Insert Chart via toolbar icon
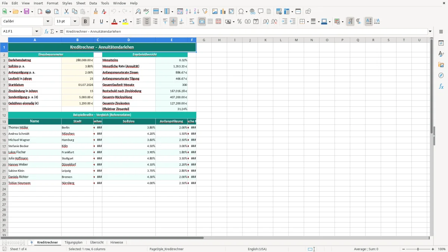The image size is (448, 252). click(223, 12)
